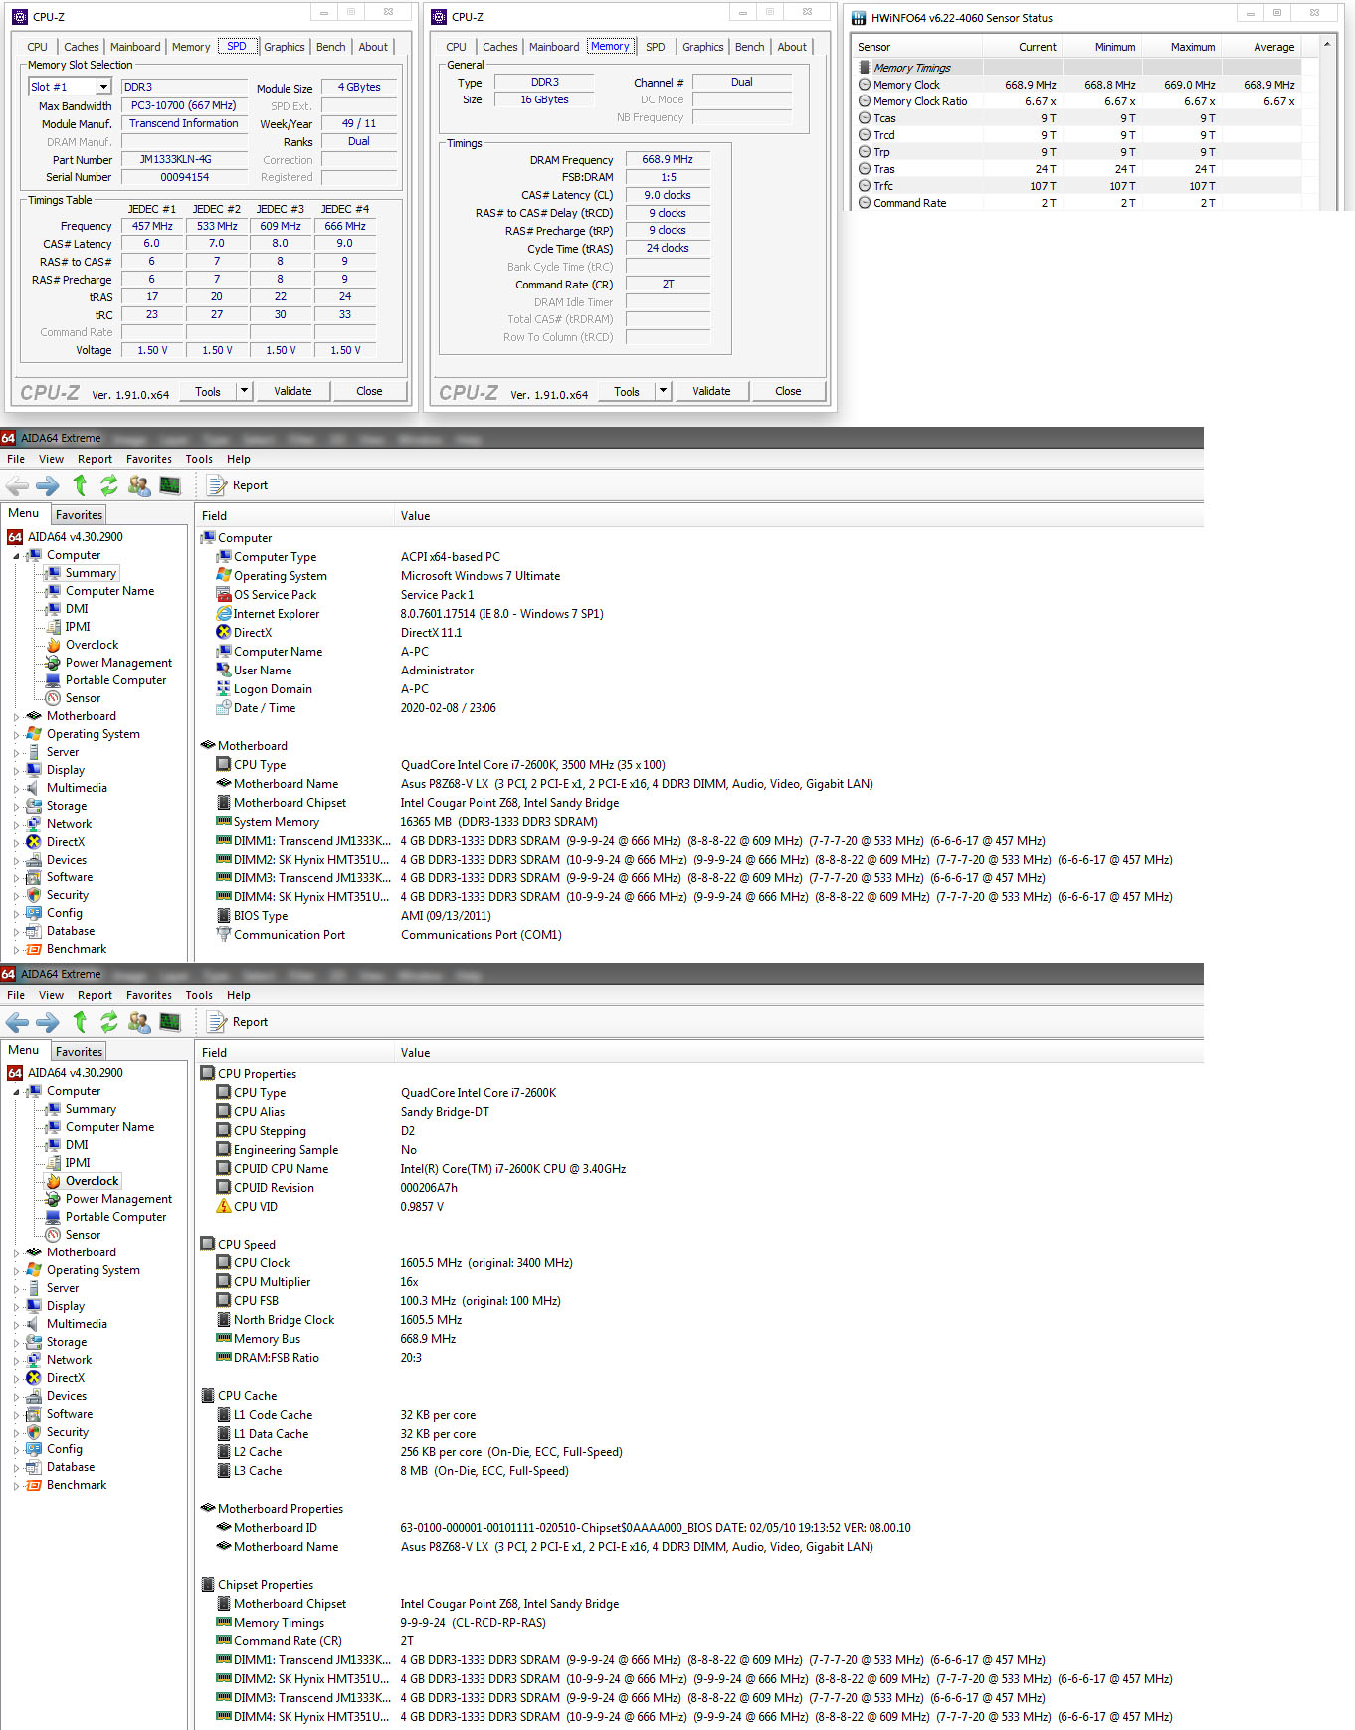The width and height of the screenshot is (1355, 1730).
Task: Click Validate in the CPU-Z SPD window
Action: pos(292,391)
